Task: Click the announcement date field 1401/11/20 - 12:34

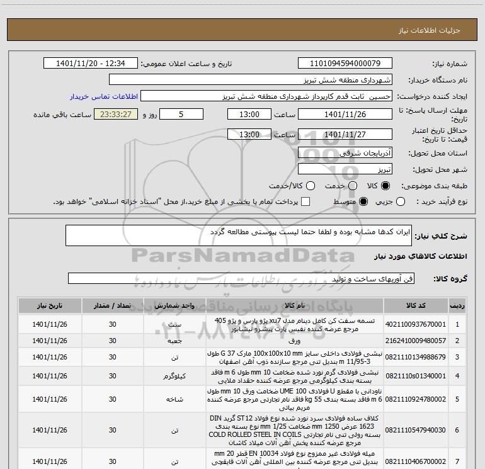Action: point(91,64)
